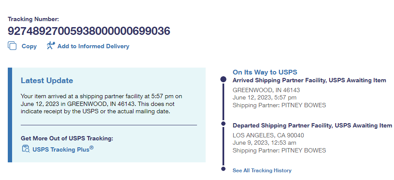Click the Informed Delivery mail carrier icon
This screenshot has height=180, width=394.
point(51,46)
